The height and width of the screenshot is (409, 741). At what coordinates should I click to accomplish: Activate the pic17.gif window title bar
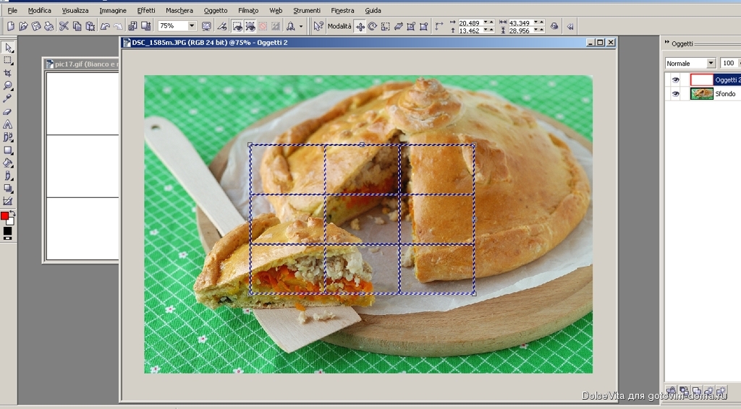(81, 64)
